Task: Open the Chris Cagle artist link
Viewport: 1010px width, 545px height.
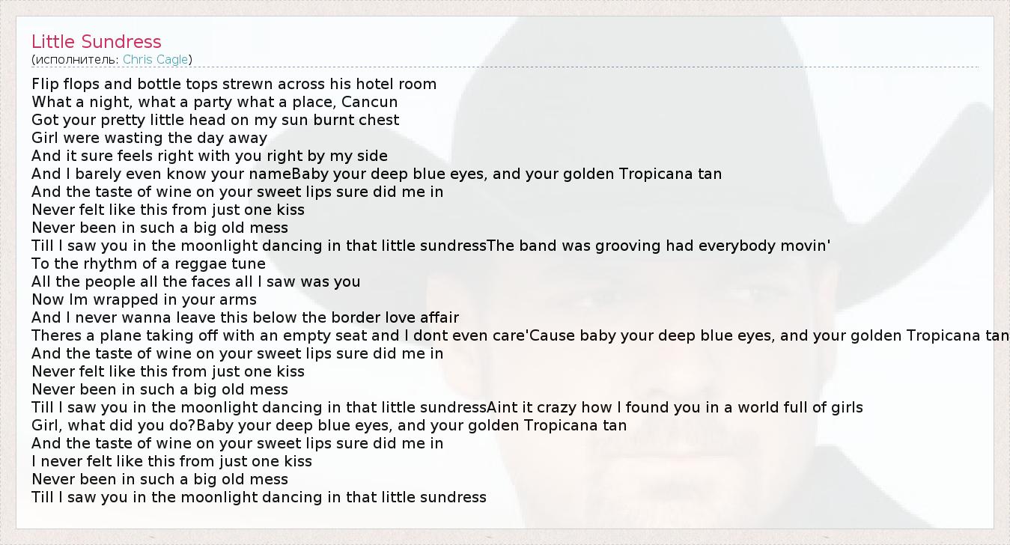Action: click(x=156, y=59)
